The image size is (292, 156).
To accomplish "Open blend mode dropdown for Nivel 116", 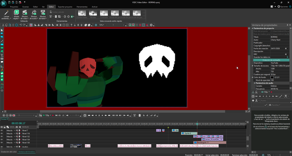I will click(14, 134).
